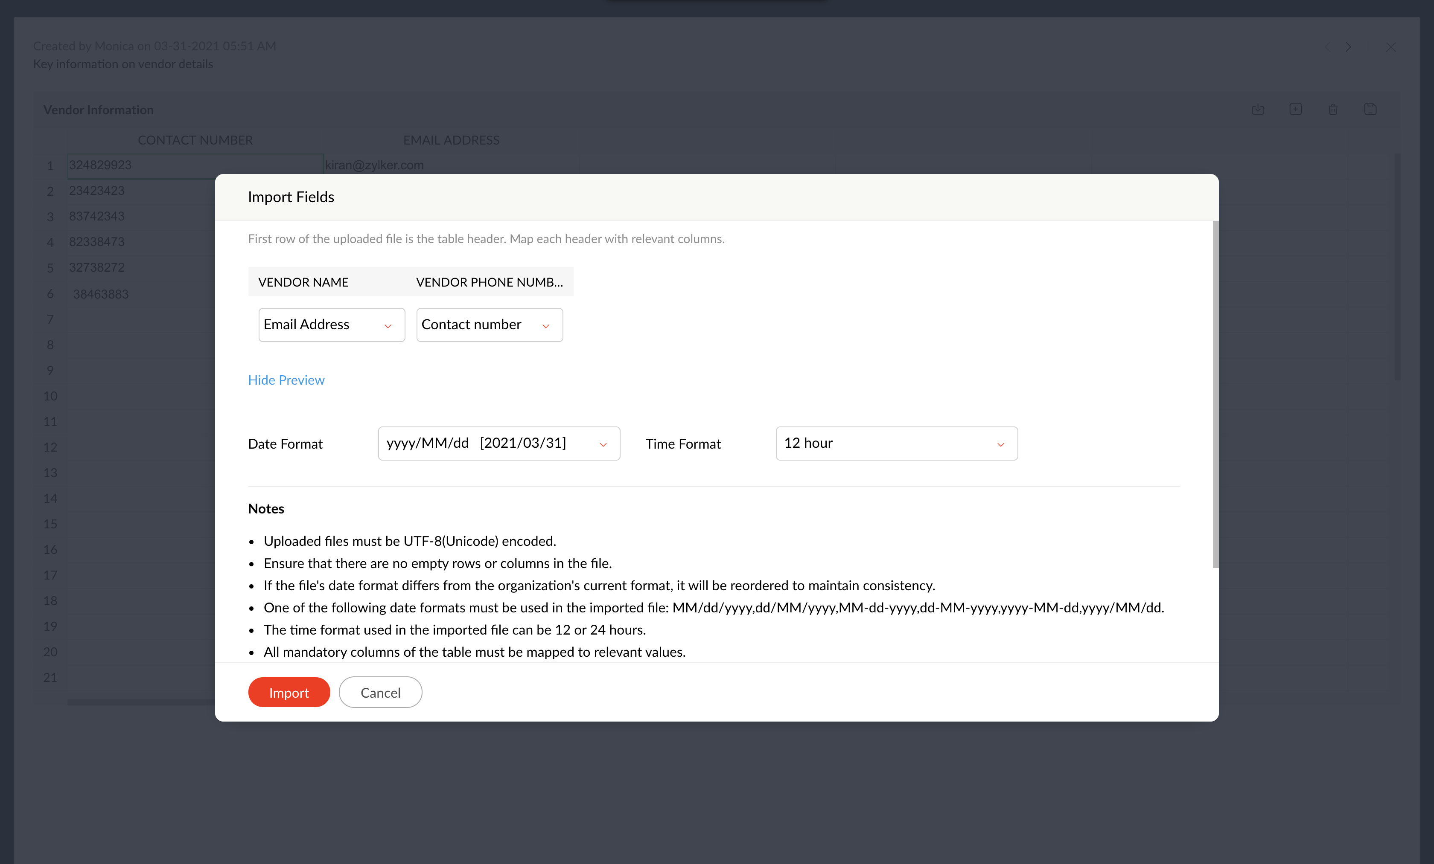Click the import icon in Vendor Information header
This screenshot has height=864, width=1434.
pyautogui.click(x=1258, y=109)
